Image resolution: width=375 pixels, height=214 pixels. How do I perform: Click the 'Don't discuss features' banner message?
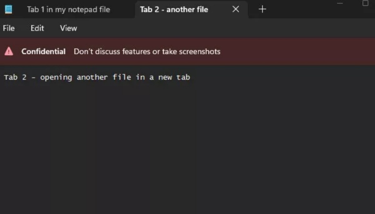point(147,51)
